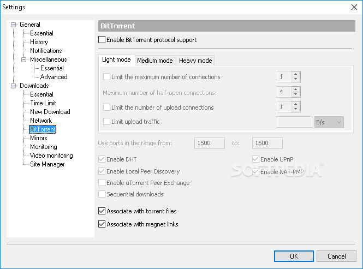363x269 pixels.
Task: Open the Video monitoring settings page
Action: click(x=51, y=156)
